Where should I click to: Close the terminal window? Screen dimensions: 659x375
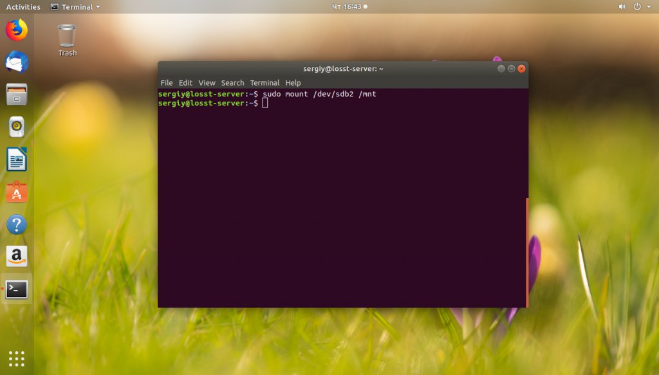(x=521, y=68)
